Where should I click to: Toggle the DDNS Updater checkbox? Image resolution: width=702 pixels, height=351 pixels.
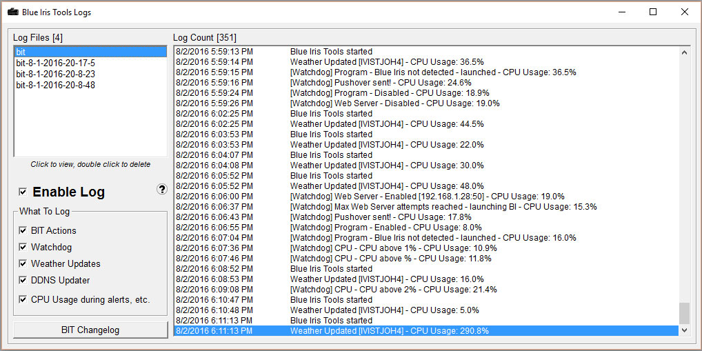point(23,280)
